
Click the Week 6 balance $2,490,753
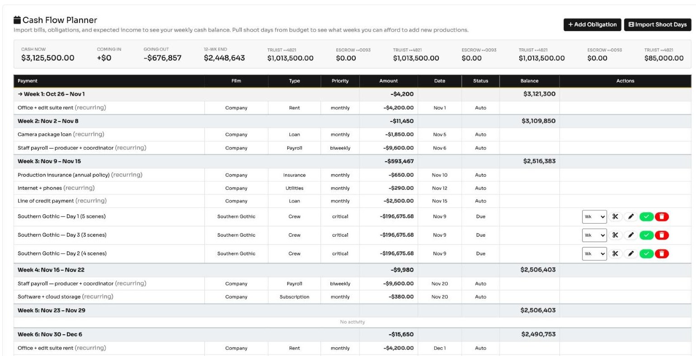point(538,334)
